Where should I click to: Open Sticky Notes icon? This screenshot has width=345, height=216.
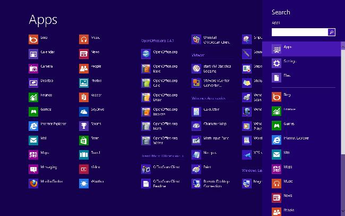coord(247,83)
